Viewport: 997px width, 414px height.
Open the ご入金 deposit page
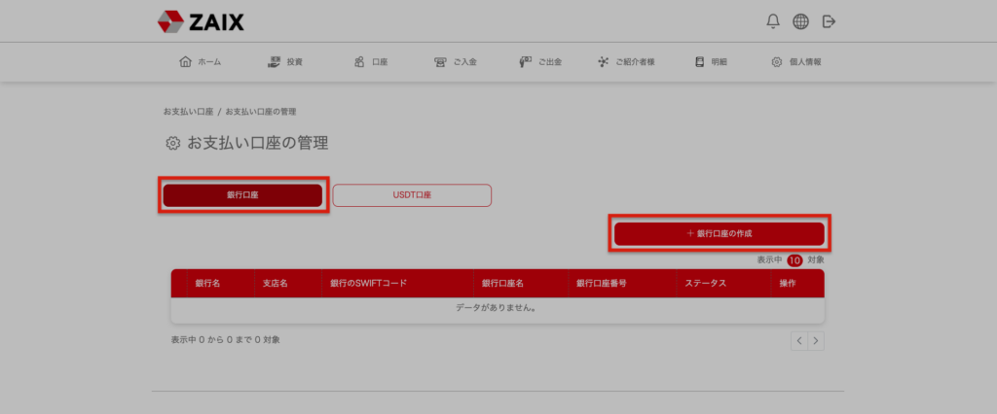[x=456, y=62]
